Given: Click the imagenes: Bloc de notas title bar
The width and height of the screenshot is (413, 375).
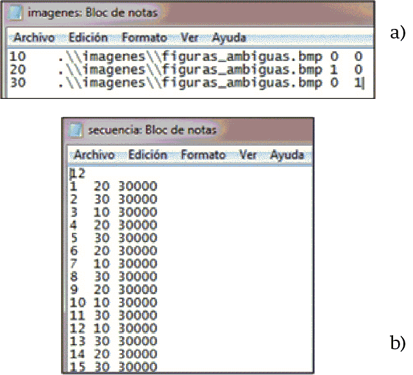Looking at the screenshot, I should click(193, 12).
